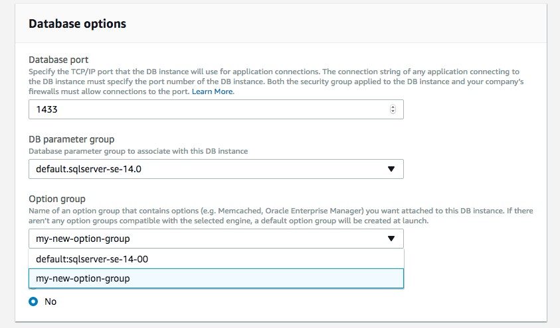Click the Database options heading
560x328 pixels.
tap(78, 24)
